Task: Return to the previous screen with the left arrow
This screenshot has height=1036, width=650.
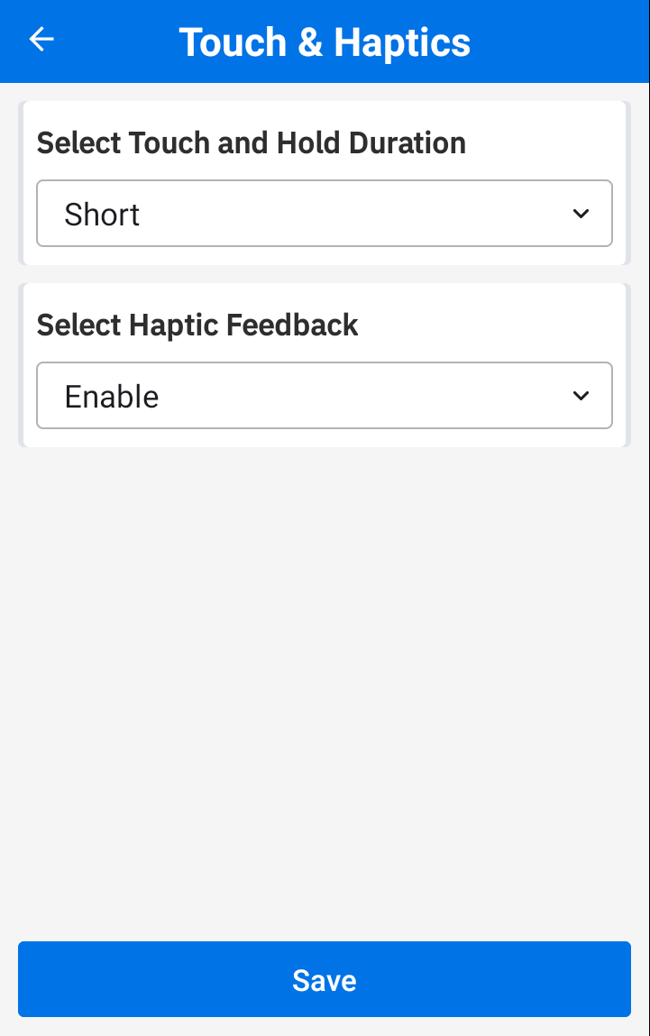Action: pyautogui.click(x=41, y=39)
